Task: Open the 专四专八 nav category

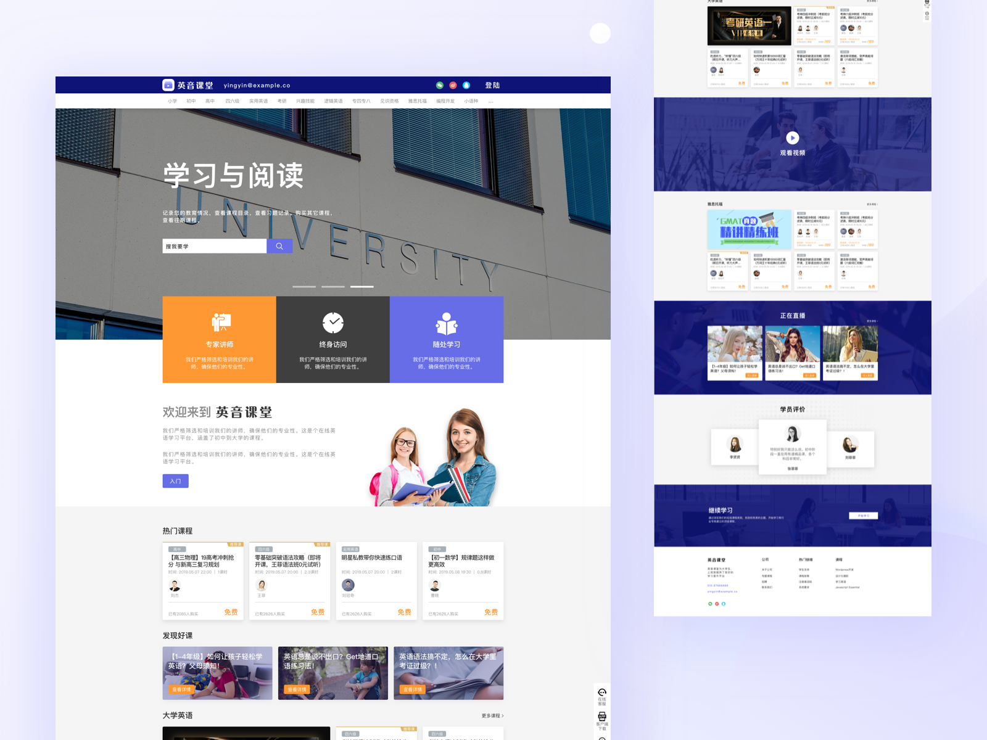Action: 361,101
